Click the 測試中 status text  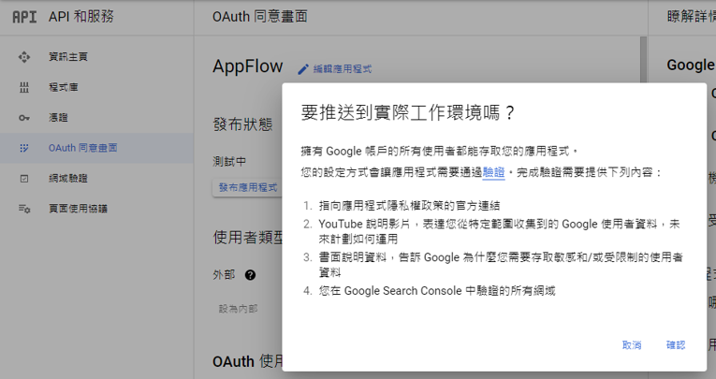[229, 162]
